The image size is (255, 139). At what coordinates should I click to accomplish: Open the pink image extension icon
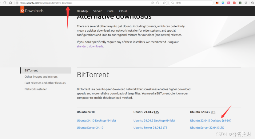[229, 3]
